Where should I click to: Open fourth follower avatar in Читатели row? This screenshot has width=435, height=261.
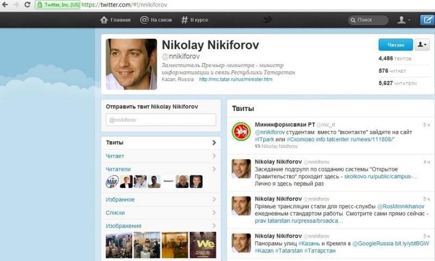click(154, 182)
